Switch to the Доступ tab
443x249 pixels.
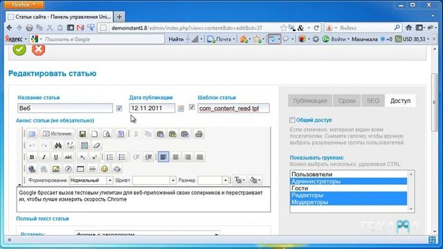400,101
